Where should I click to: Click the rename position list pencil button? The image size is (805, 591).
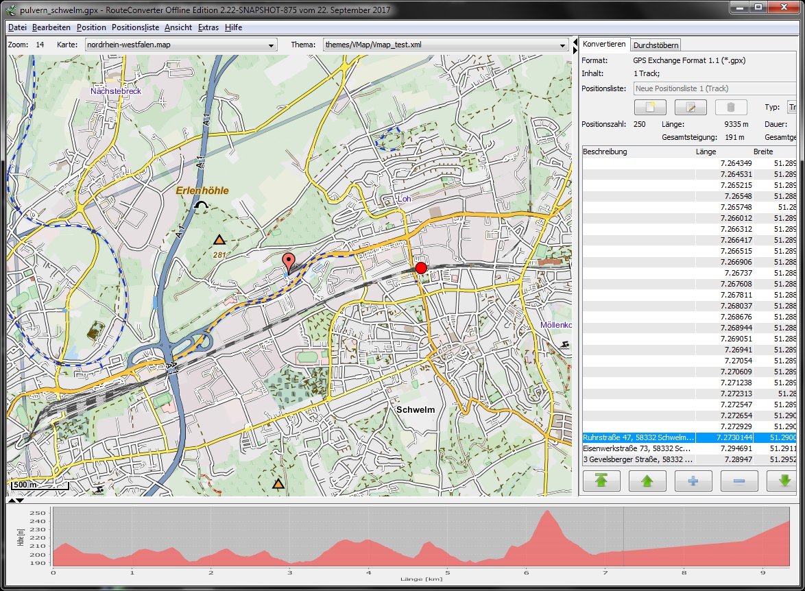point(690,107)
